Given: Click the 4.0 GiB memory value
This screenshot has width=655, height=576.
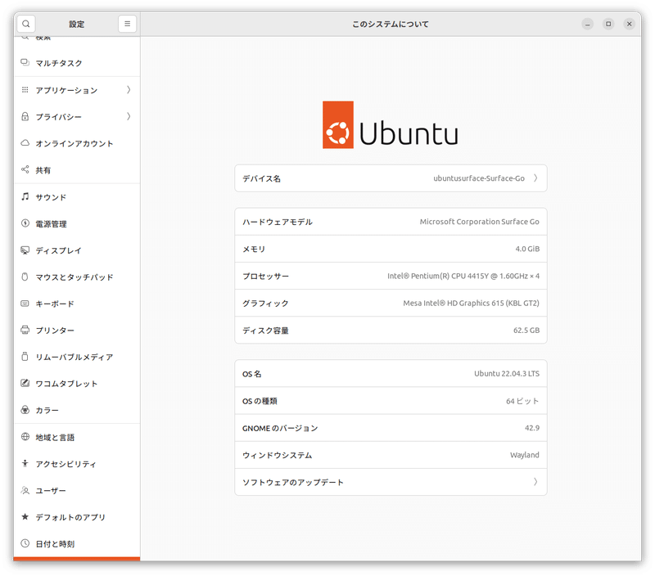Looking at the screenshot, I should tap(527, 249).
